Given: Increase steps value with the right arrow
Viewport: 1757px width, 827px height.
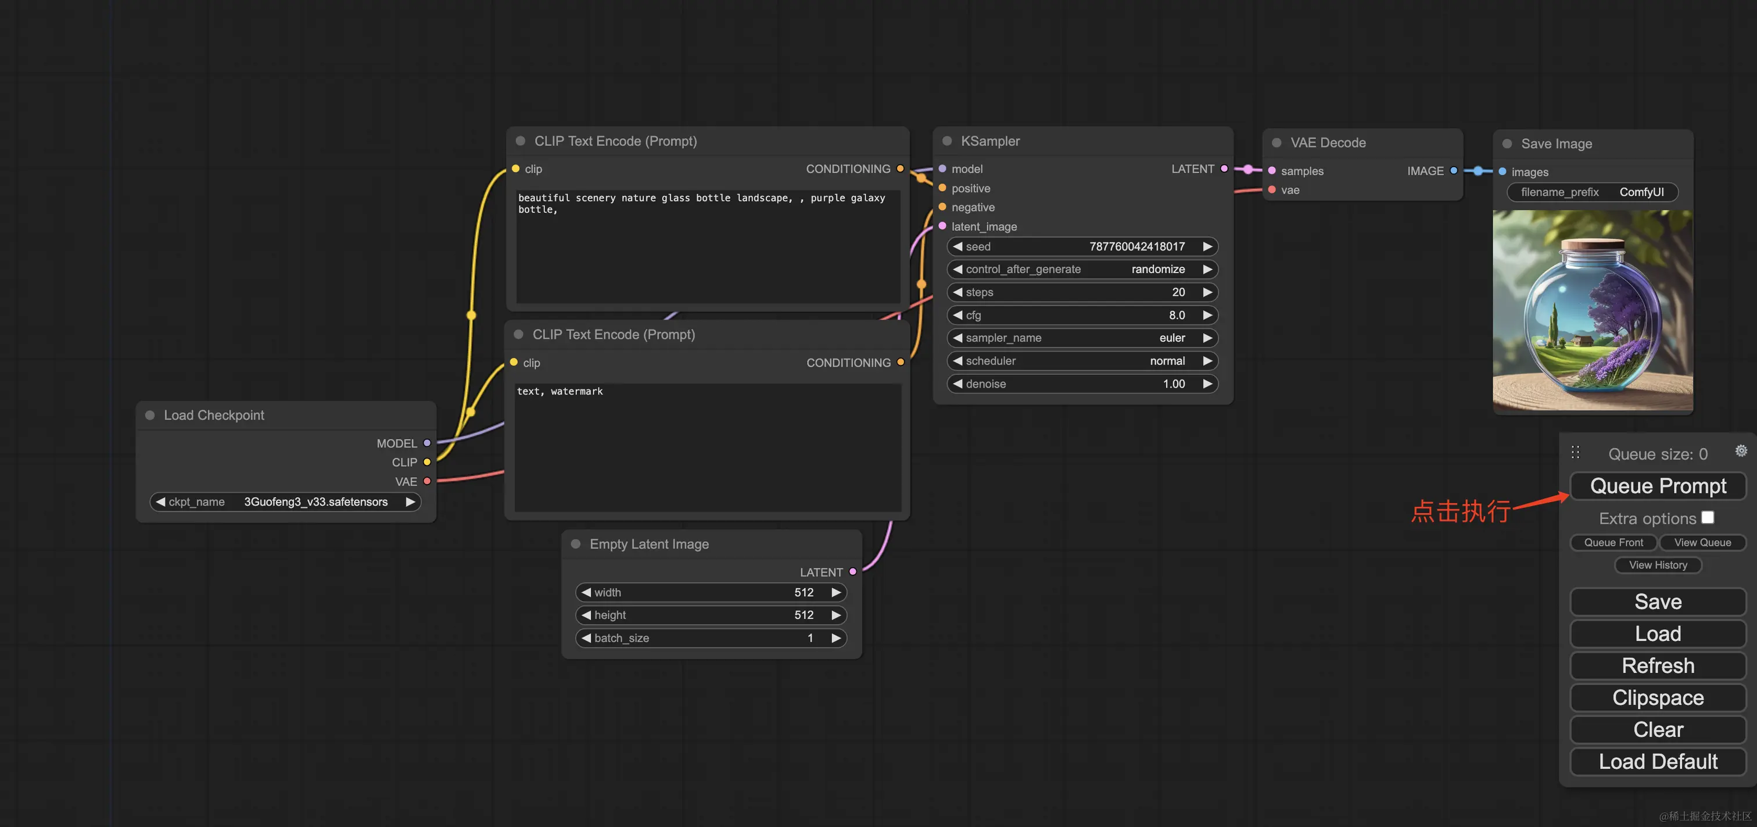Looking at the screenshot, I should tap(1207, 292).
